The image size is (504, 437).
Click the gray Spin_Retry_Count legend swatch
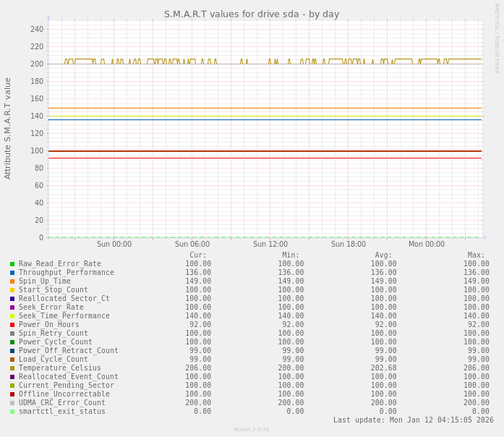coord(12,334)
